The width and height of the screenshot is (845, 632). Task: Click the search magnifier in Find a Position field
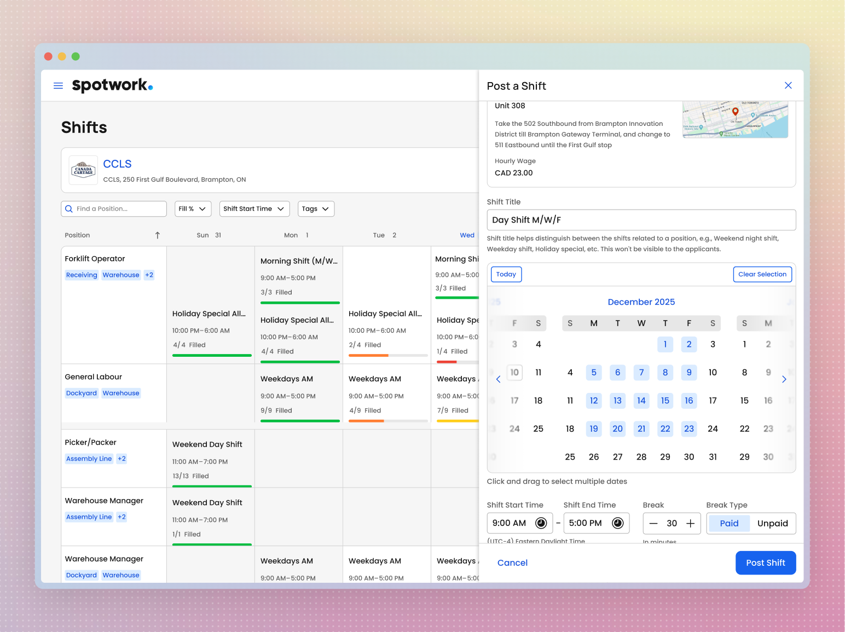click(x=68, y=208)
